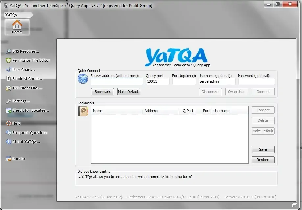302x210 pixels.
Task: Click the Donate gift icon
Action: (x=9, y=159)
